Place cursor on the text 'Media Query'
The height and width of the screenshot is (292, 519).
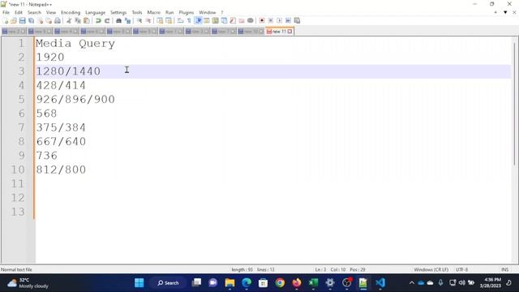75,43
